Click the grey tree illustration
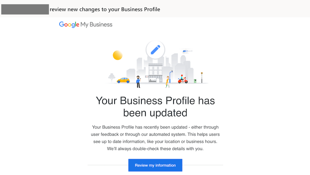 click(112, 78)
